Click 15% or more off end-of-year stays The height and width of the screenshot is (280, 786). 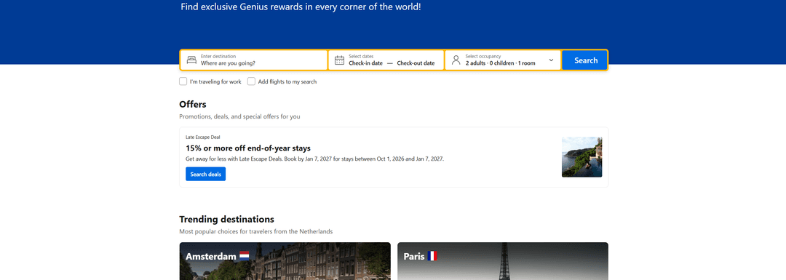click(248, 148)
